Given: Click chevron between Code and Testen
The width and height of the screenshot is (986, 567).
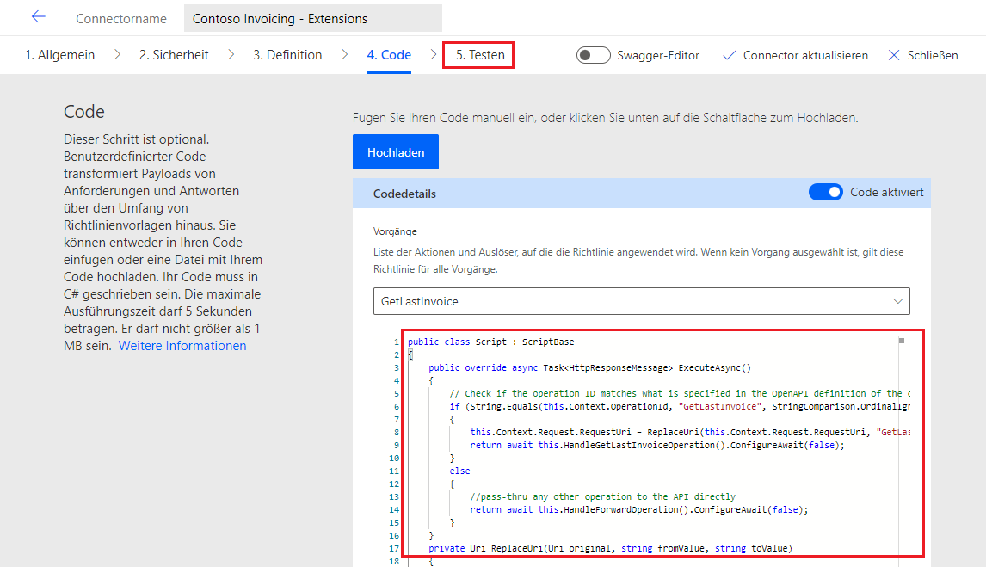Looking at the screenshot, I should click(x=434, y=55).
